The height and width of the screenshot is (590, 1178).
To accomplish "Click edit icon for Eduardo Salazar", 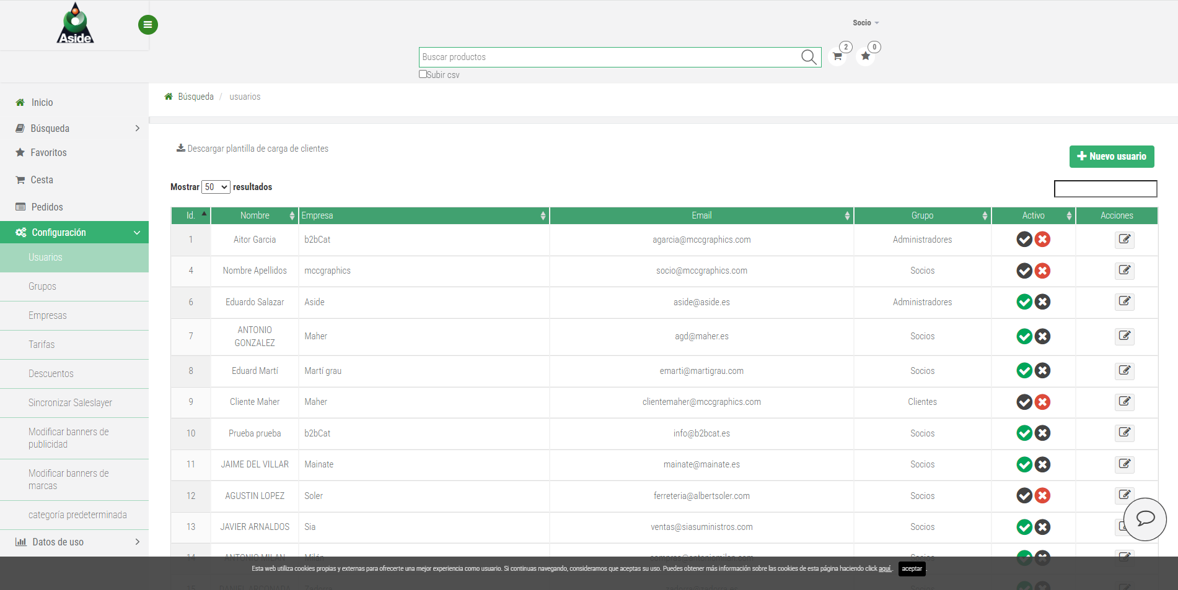I will click(1124, 302).
